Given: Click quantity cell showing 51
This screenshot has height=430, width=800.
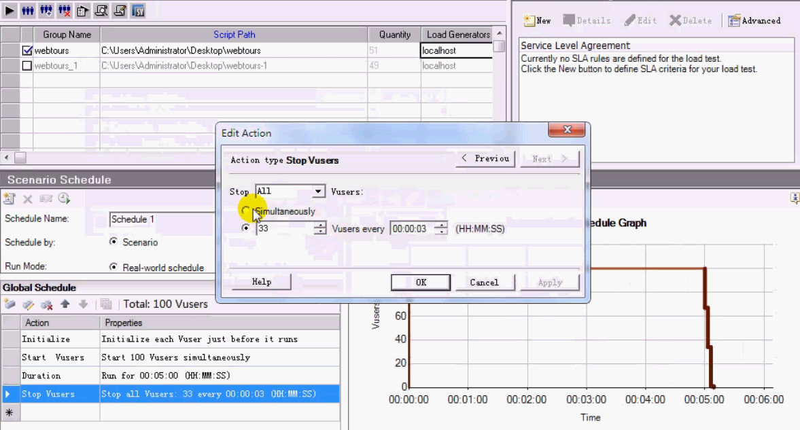Looking at the screenshot, I should (394, 50).
